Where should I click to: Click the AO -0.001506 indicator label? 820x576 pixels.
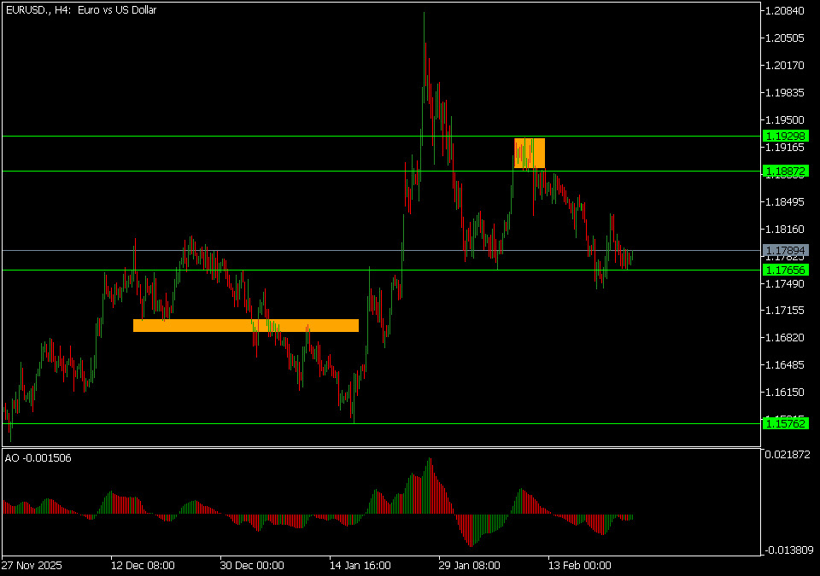coord(38,458)
